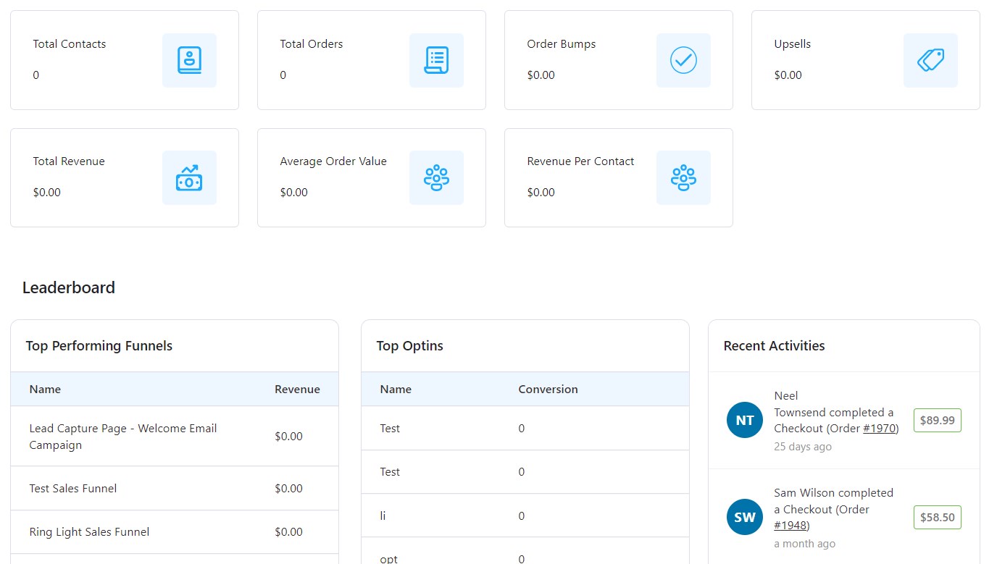The image size is (997, 564).
Task: Select the Average Order Value people icon
Action: [436, 177]
